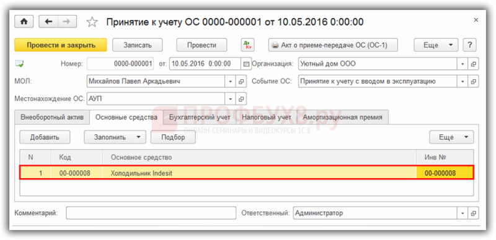The height and width of the screenshot is (240, 496).
Task: Show Дт/Кт postings icon
Action: pyautogui.click(x=247, y=45)
